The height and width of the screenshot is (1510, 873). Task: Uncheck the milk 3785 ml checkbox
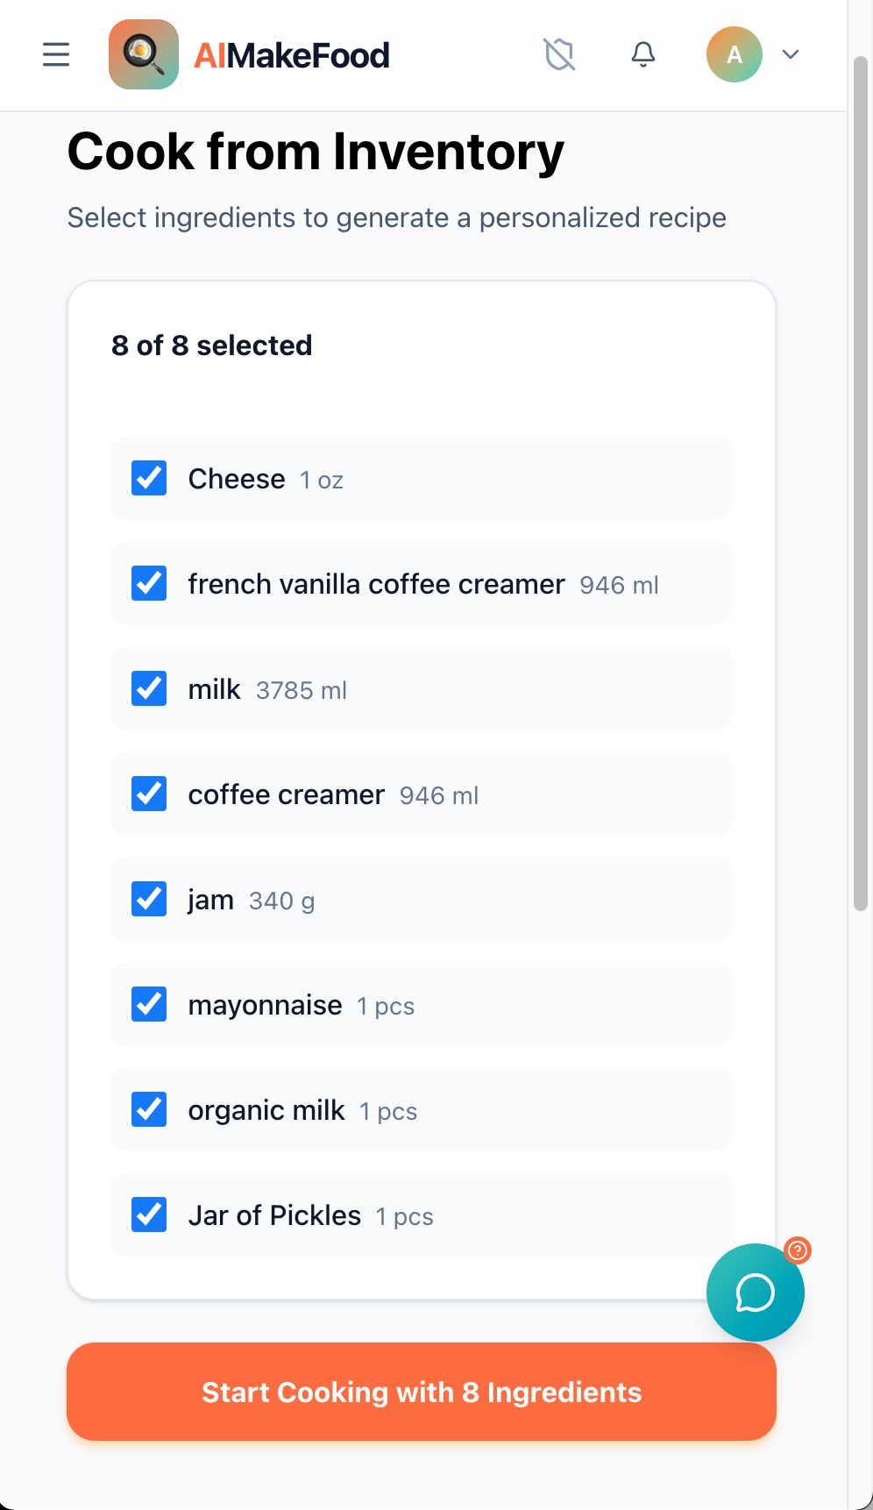[x=149, y=688]
